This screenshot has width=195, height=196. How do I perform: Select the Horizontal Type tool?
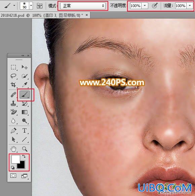(x=25, y=131)
